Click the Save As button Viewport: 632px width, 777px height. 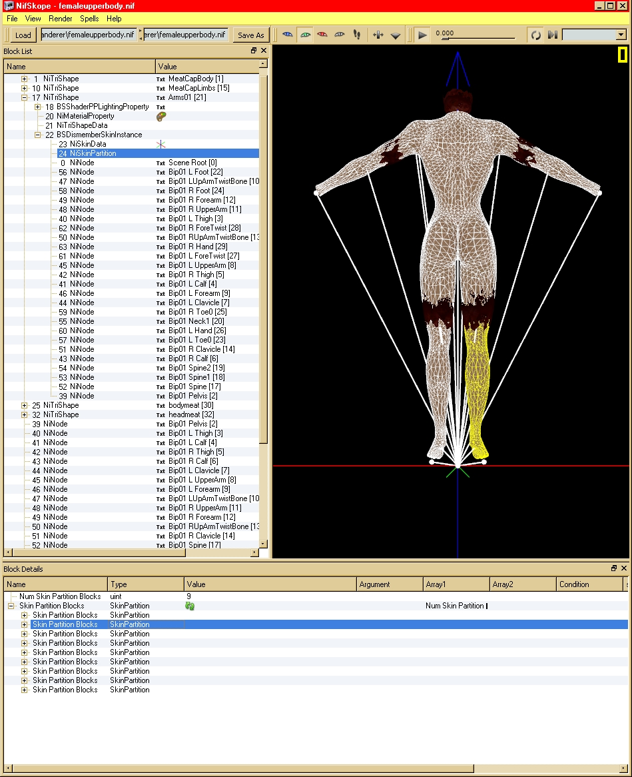click(250, 35)
